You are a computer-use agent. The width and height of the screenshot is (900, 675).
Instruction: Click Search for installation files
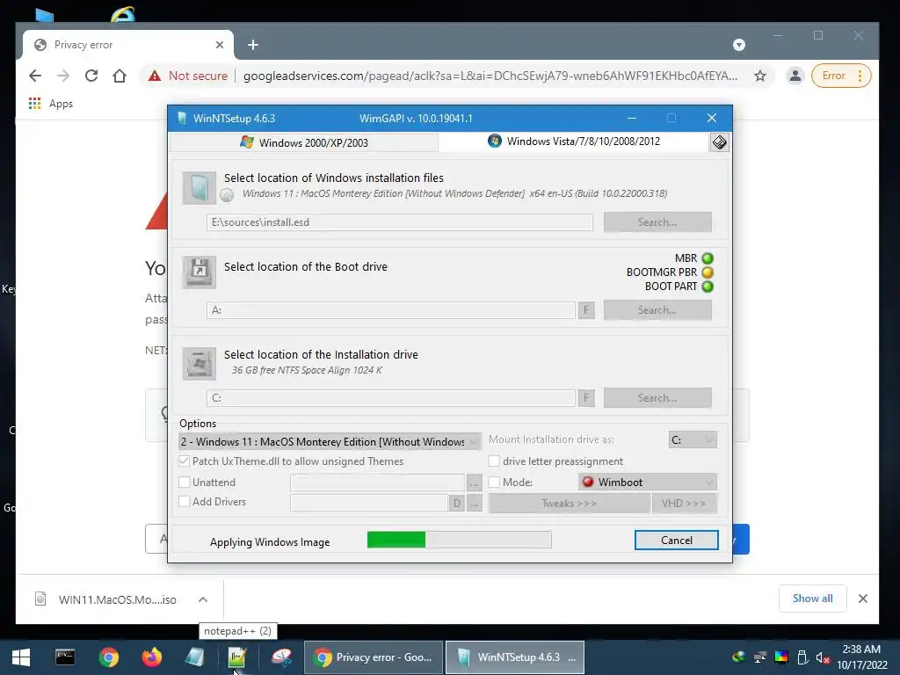point(657,222)
